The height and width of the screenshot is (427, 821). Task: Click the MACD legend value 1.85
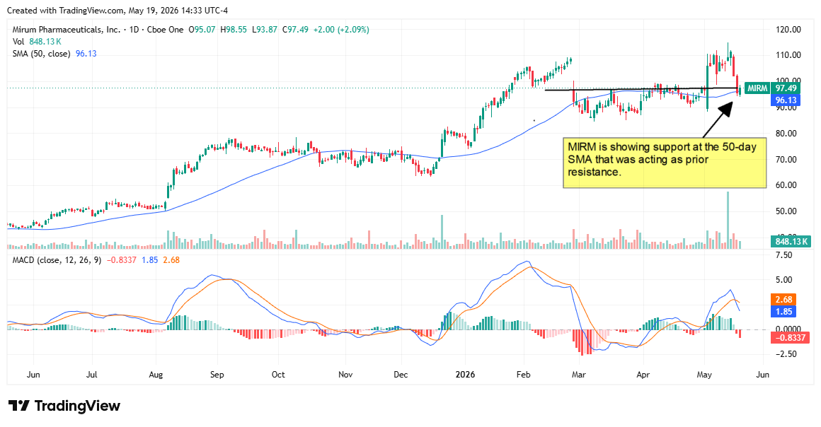coord(150,260)
